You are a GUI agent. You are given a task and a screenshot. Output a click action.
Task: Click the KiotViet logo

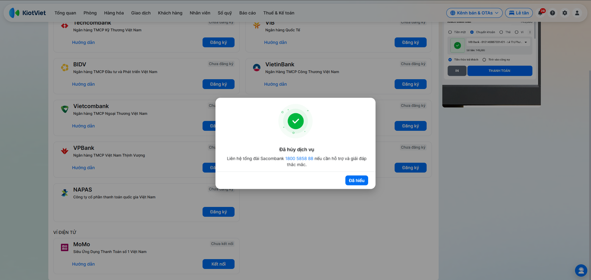point(27,13)
